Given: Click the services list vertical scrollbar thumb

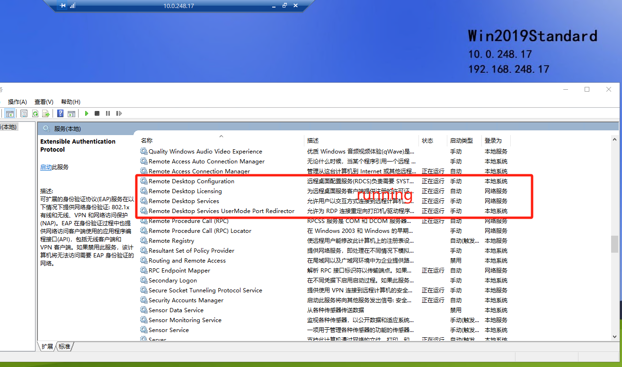Looking at the screenshot, I should coord(614,244).
